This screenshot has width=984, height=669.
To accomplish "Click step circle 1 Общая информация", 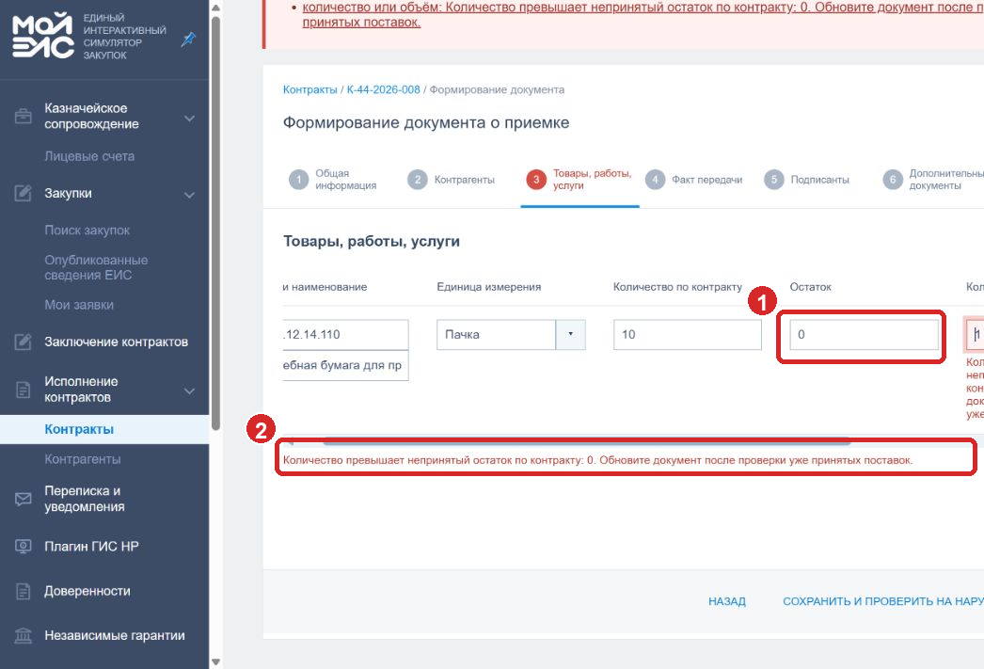I will click(299, 180).
